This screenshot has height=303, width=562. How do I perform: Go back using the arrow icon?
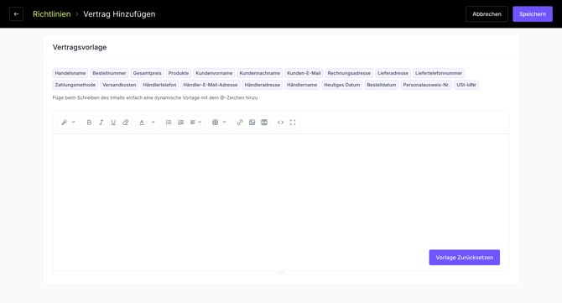[16, 14]
